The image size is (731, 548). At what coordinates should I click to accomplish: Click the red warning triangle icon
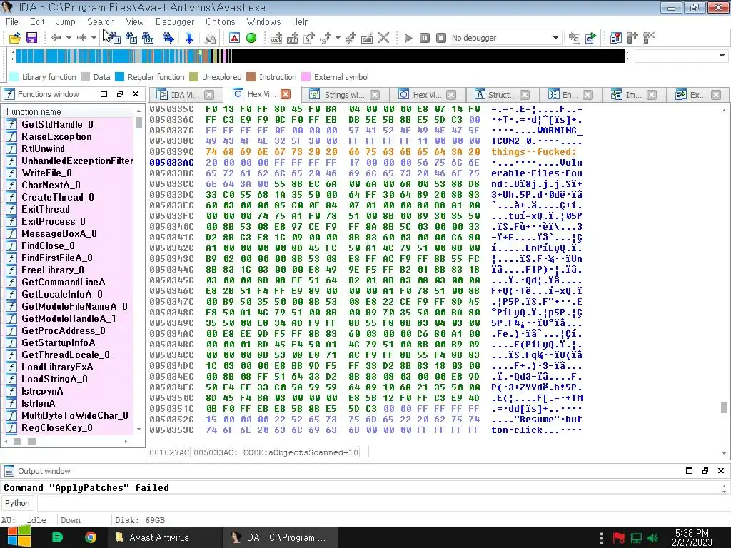[x=234, y=38]
